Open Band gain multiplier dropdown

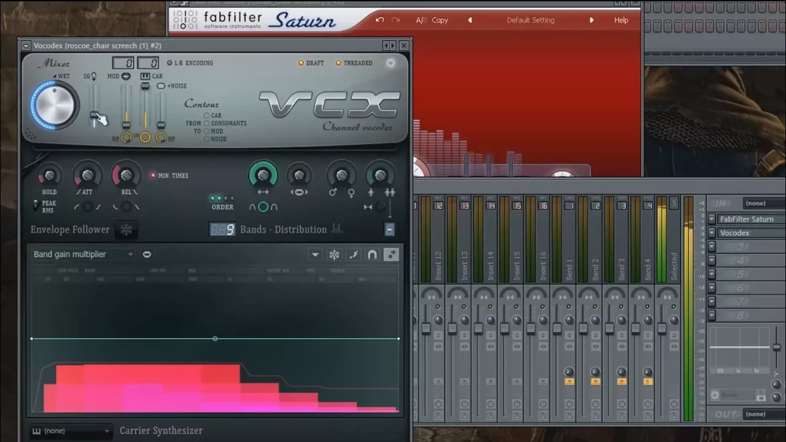pyautogui.click(x=84, y=254)
